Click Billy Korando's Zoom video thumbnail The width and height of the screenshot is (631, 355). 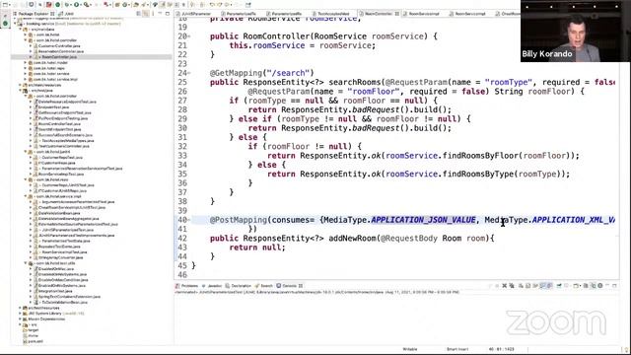(576, 31)
